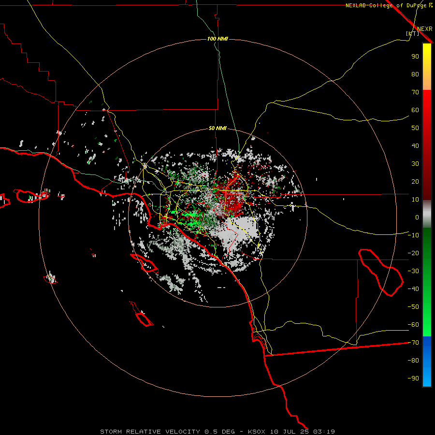This screenshot has height=435, width=435.
Task: Click the STORM RELATIVE VELOCITY 0.5 DEG caption
Action: 167,432
